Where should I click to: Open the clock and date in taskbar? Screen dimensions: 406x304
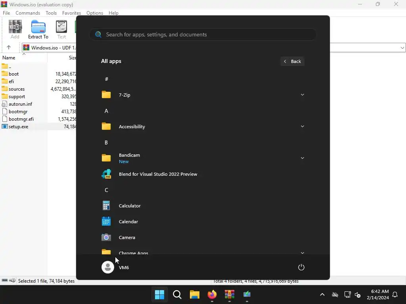click(378, 294)
